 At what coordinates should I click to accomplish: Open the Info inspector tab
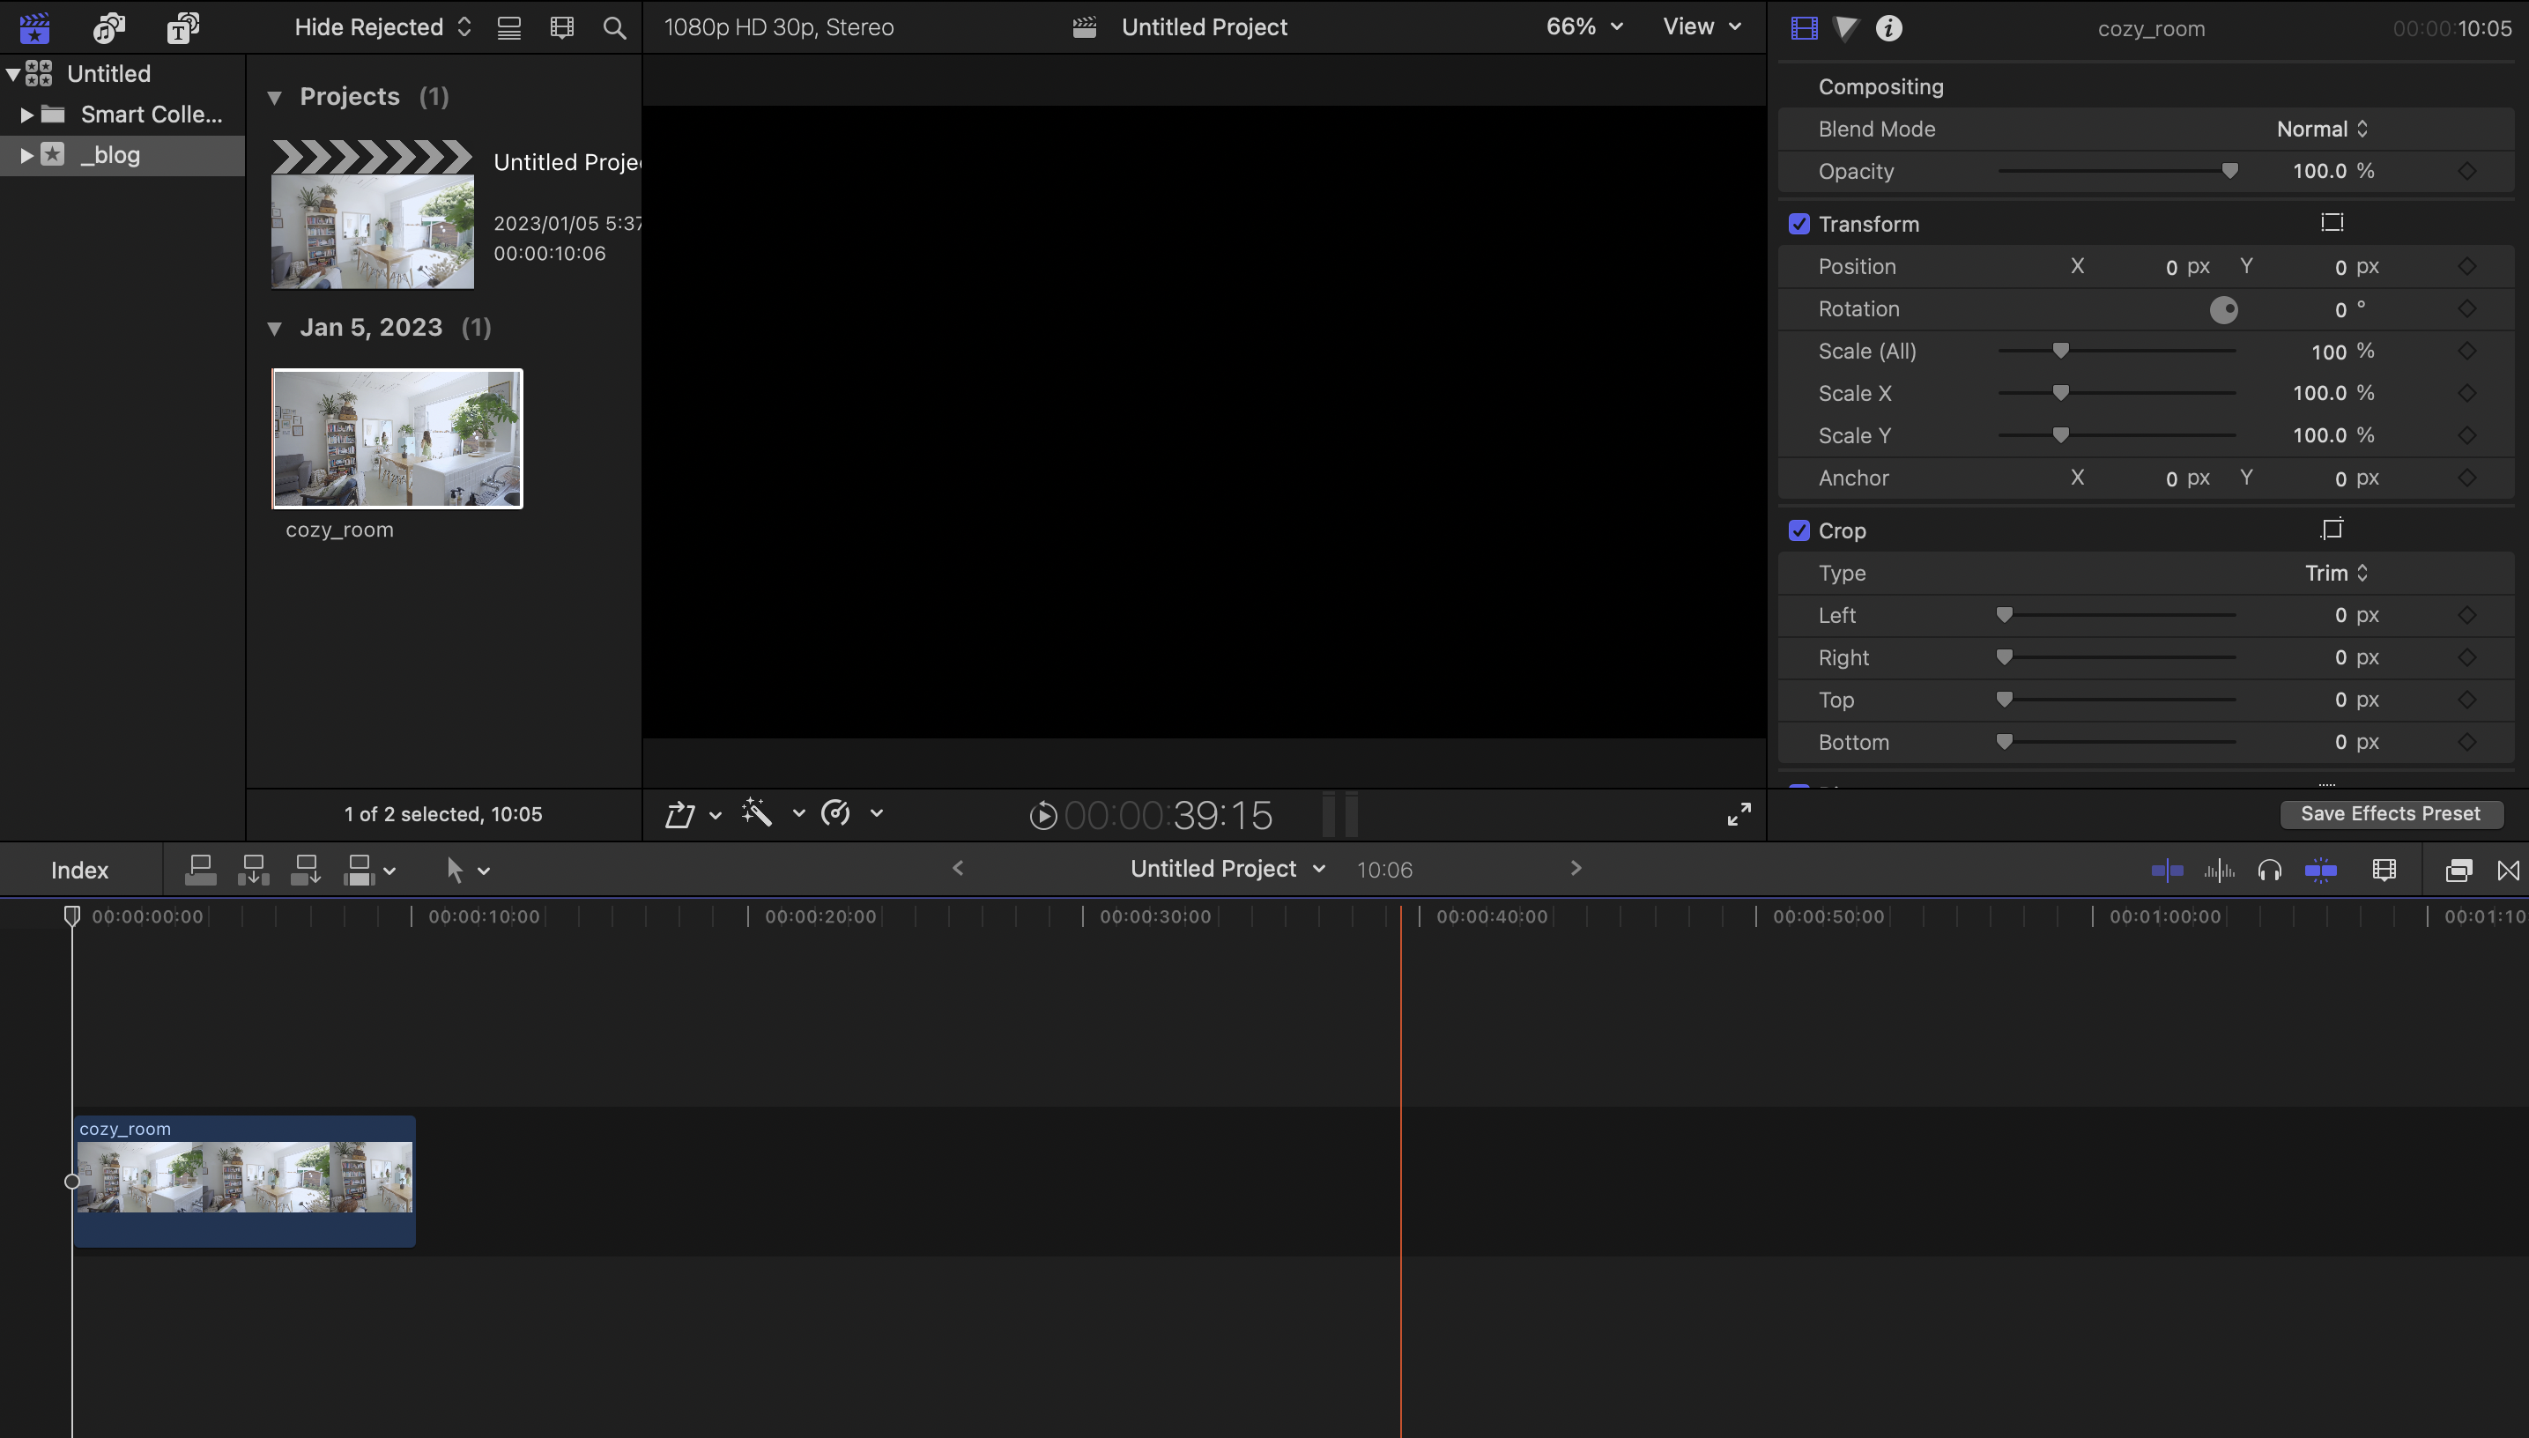1888,27
